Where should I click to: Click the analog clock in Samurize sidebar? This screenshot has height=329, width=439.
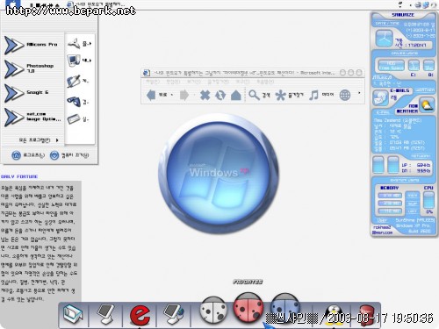[384, 39]
